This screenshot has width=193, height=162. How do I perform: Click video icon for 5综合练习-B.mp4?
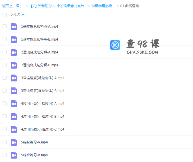click(x=14, y=155)
